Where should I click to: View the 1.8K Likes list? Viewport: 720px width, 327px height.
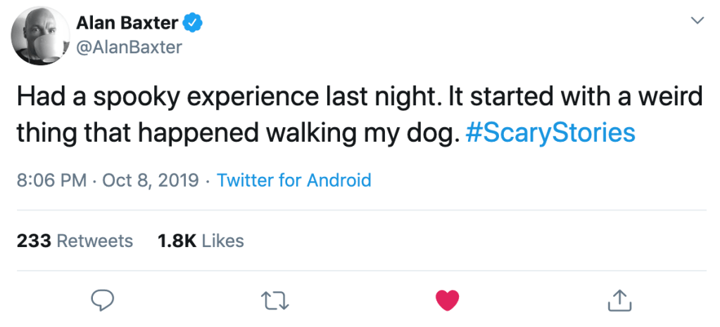(x=201, y=241)
